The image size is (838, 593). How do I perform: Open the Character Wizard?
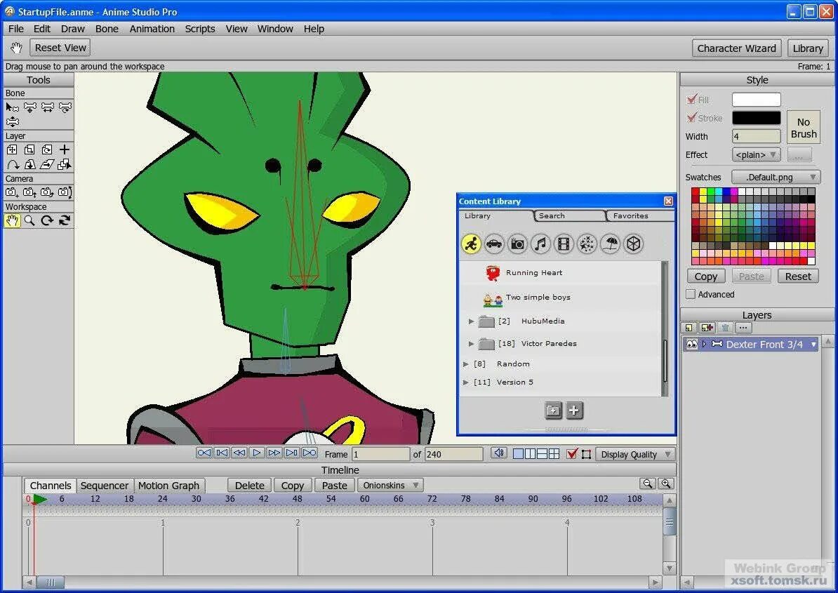(x=736, y=48)
